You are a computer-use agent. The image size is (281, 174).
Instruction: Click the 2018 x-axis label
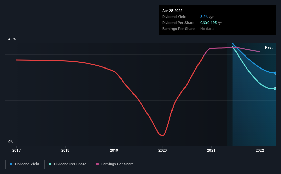click(x=65, y=150)
